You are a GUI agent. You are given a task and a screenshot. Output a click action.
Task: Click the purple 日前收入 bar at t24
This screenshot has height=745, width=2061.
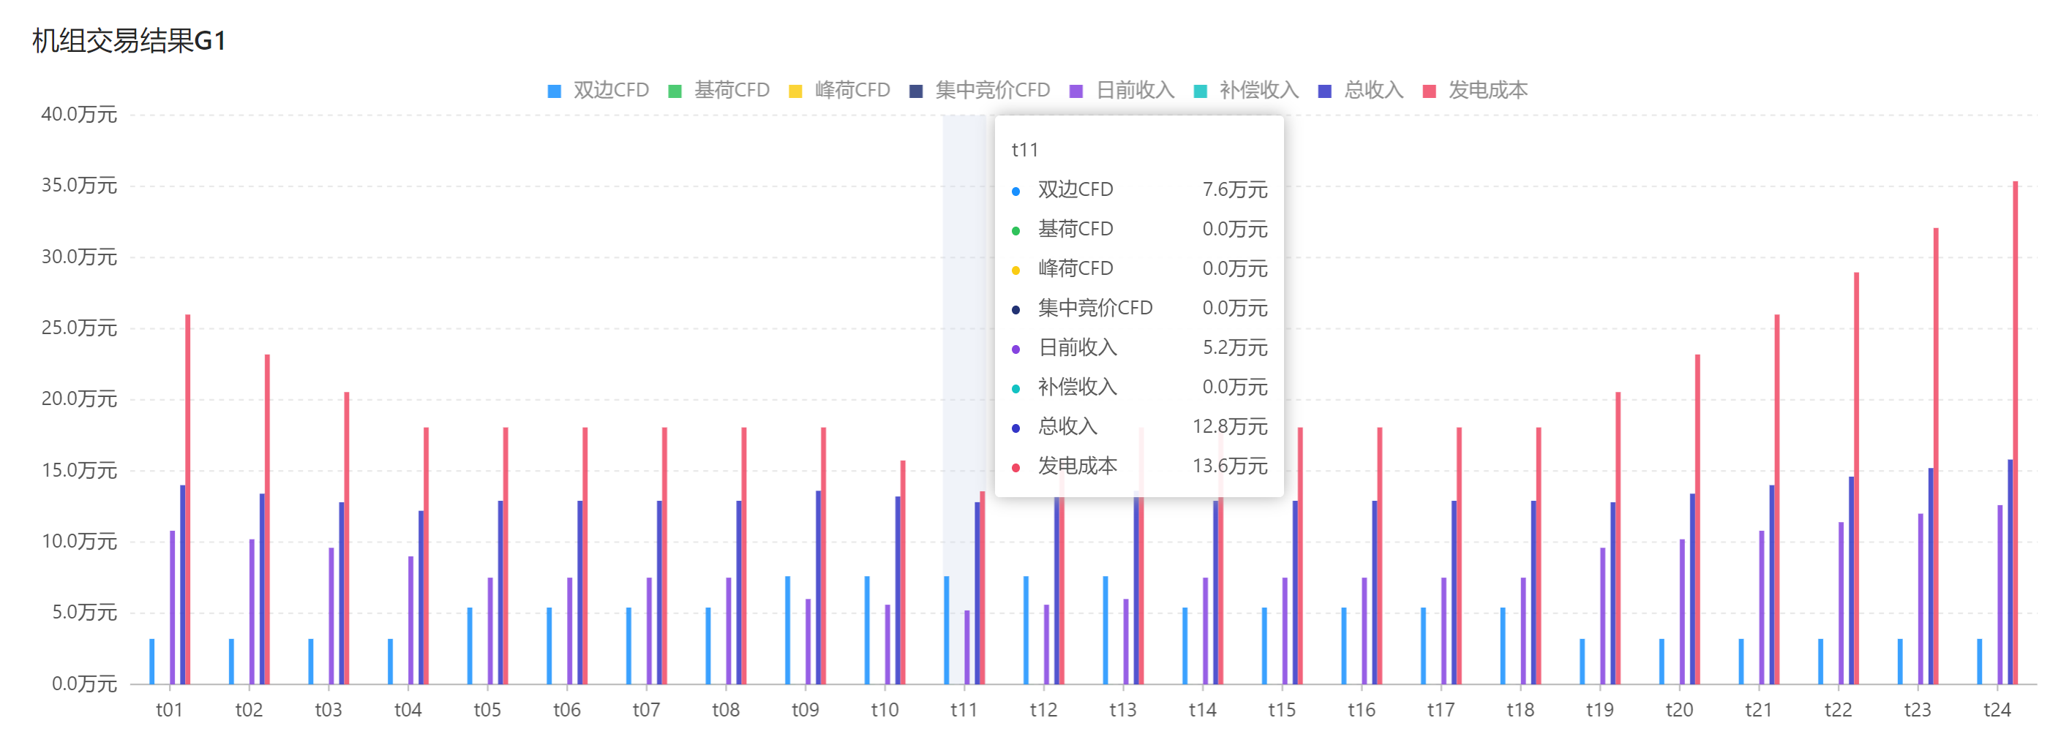(x=2000, y=594)
